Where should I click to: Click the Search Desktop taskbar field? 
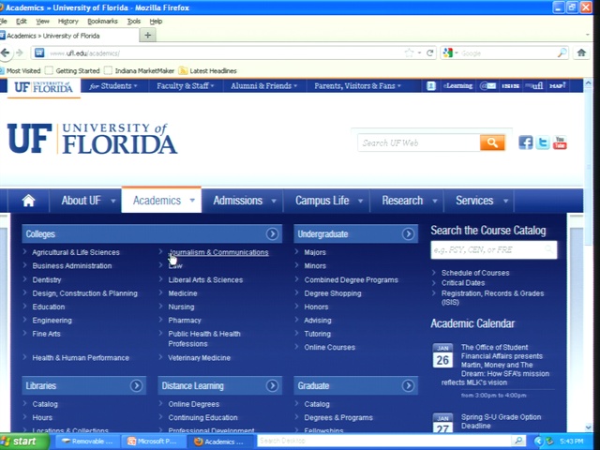(x=384, y=441)
